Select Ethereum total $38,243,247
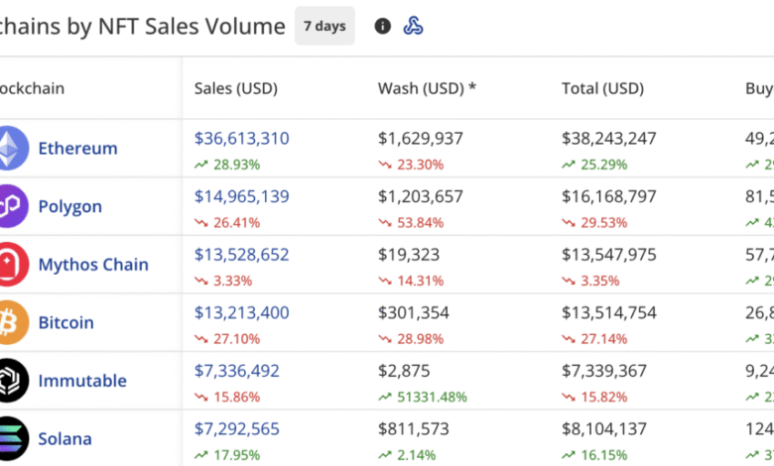Image resolution: width=774 pixels, height=466 pixels. tap(609, 138)
